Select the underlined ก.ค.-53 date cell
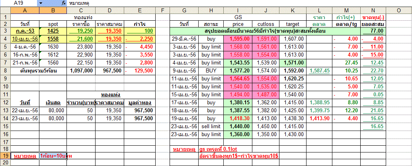 (25, 31)
